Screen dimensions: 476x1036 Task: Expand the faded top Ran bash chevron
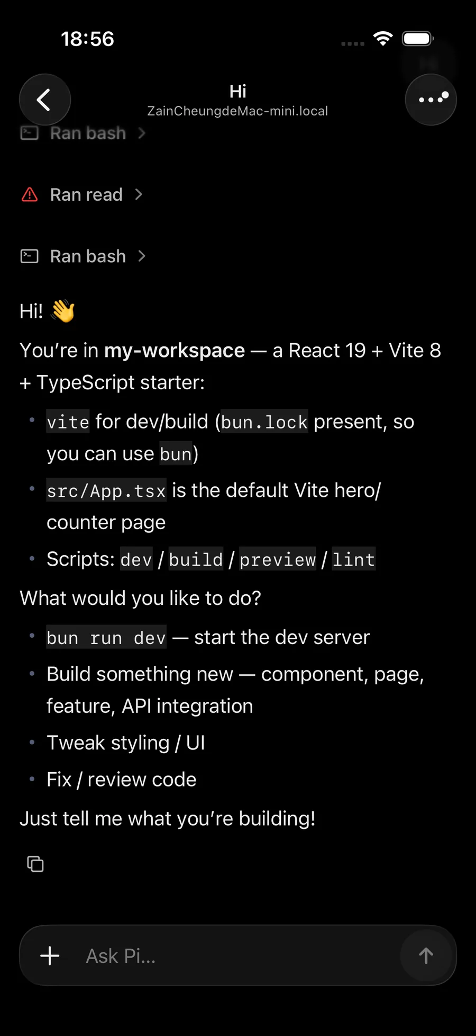tap(142, 133)
